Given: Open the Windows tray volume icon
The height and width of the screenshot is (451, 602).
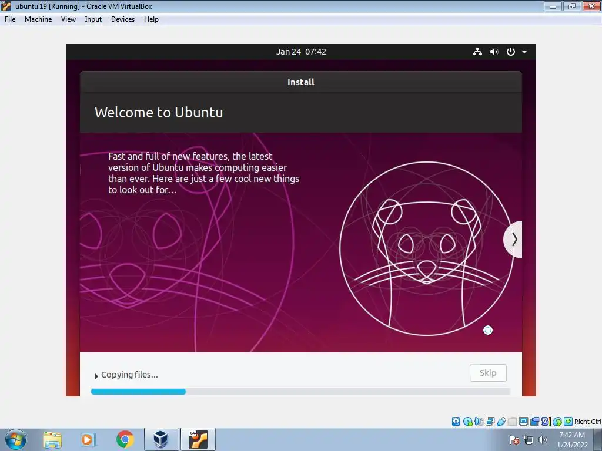Looking at the screenshot, I should coord(543,440).
